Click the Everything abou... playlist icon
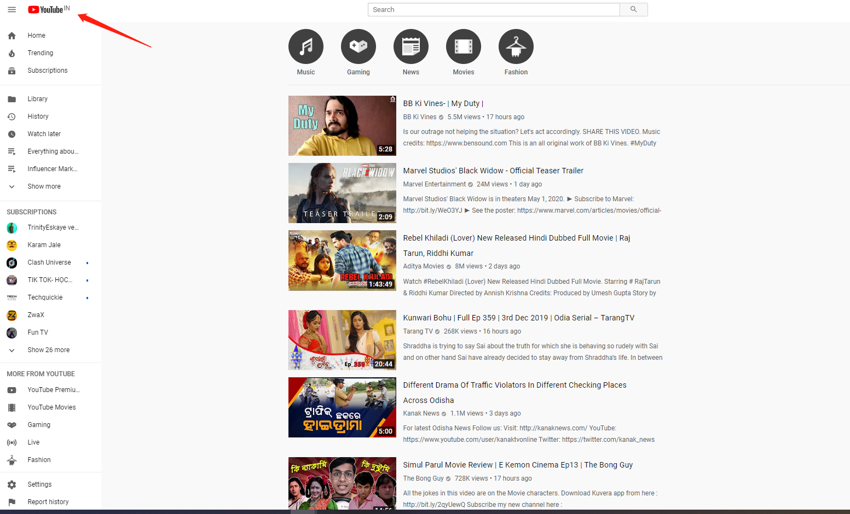Screen dimensions: 850x514 pyautogui.click(x=11, y=151)
